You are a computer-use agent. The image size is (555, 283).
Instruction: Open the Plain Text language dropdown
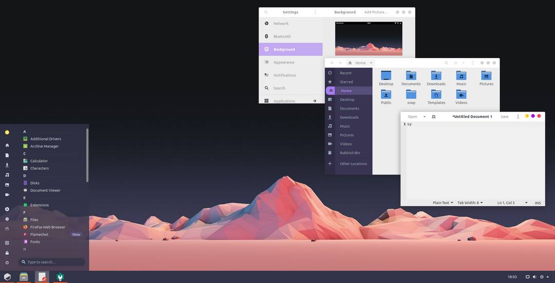coord(443,203)
